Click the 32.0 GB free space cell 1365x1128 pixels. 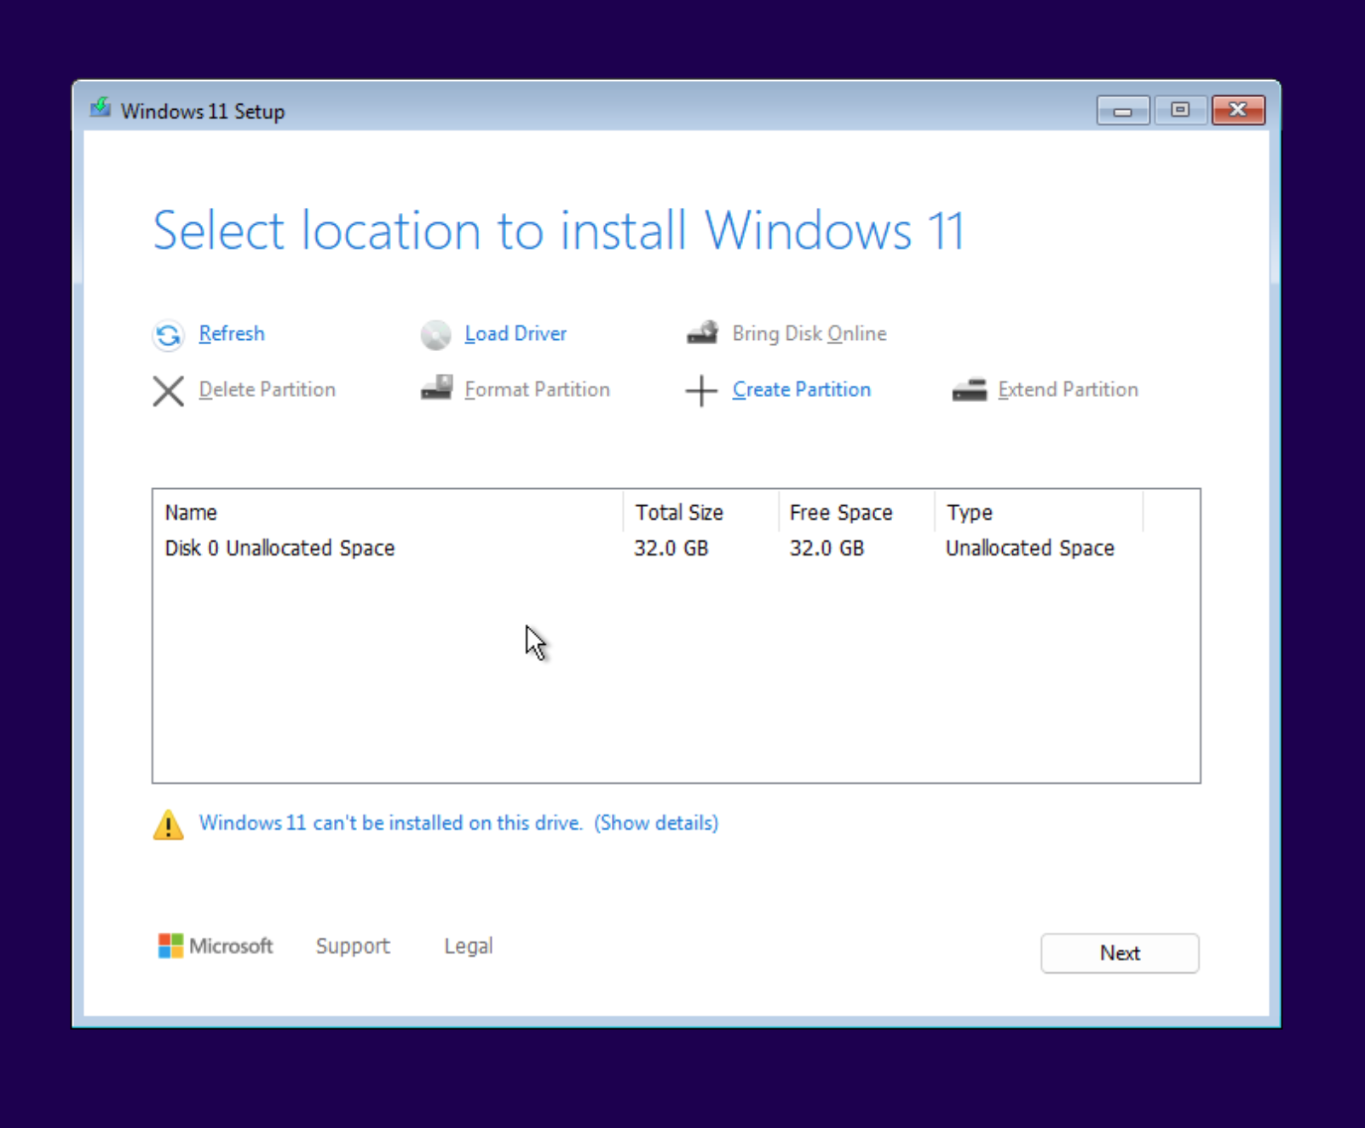(x=826, y=548)
